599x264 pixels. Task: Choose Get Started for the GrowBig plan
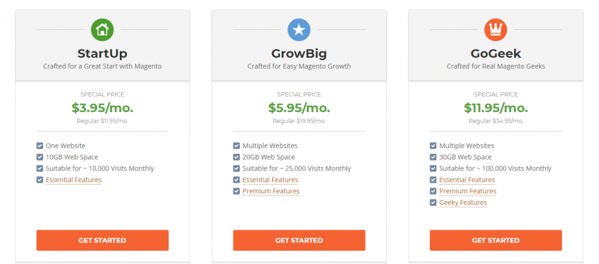[299, 241]
